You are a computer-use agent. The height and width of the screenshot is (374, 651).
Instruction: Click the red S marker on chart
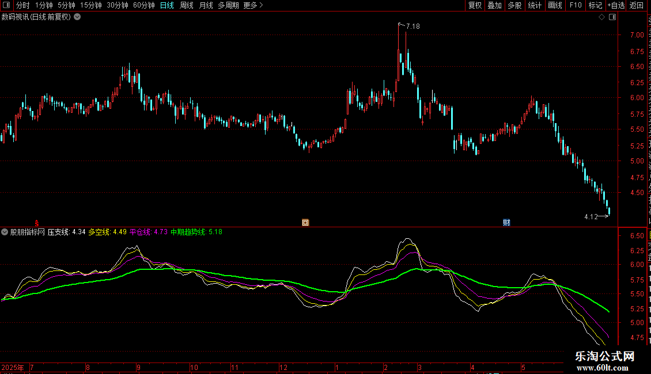pos(36,223)
